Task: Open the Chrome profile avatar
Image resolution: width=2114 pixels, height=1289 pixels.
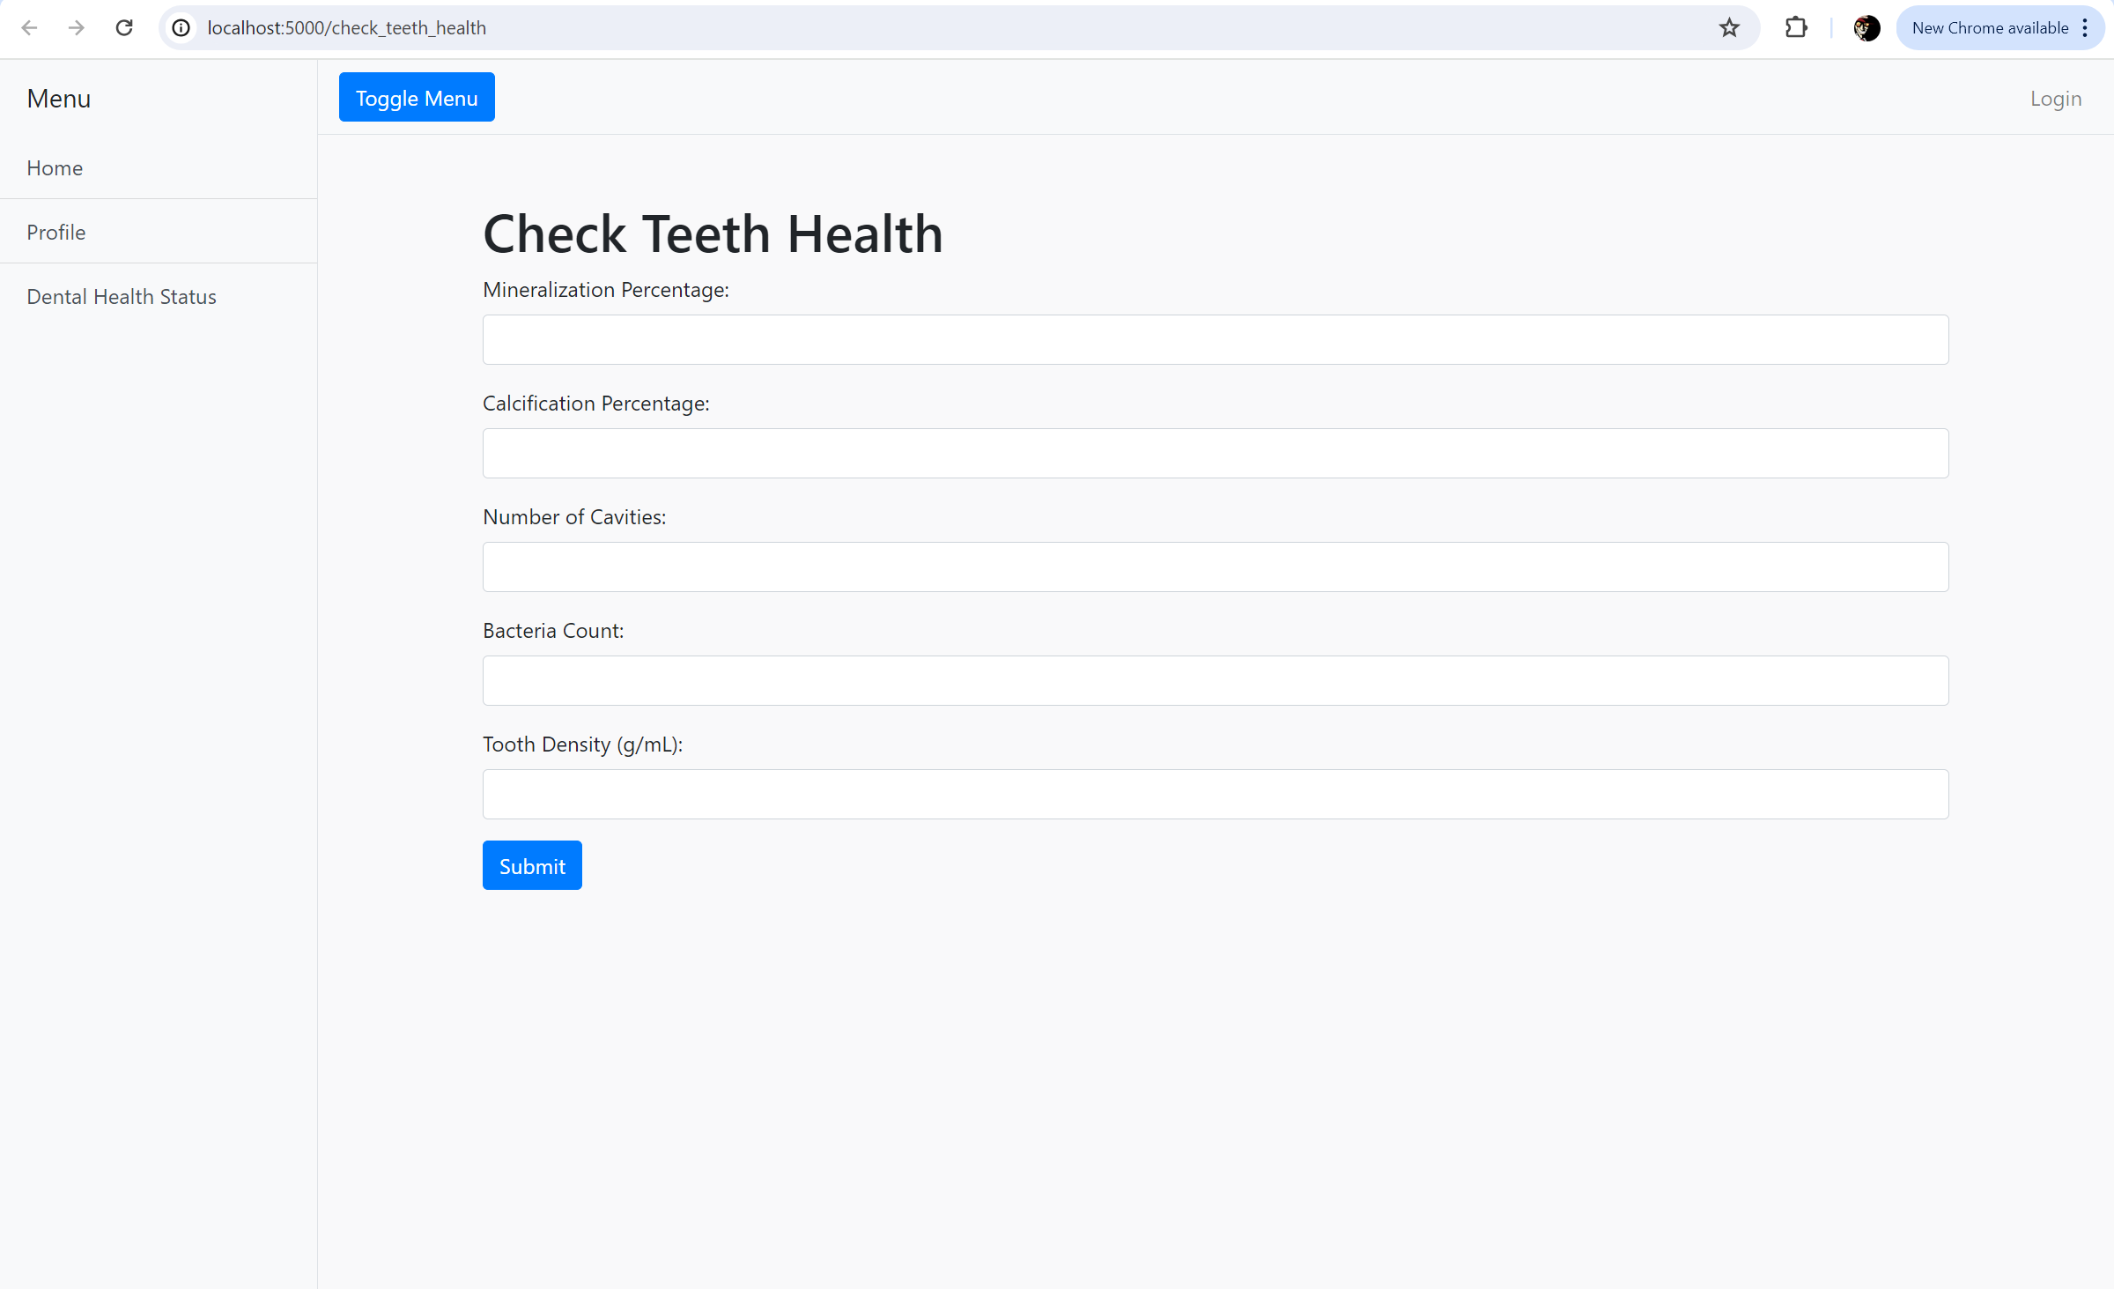Action: point(1866,28)
